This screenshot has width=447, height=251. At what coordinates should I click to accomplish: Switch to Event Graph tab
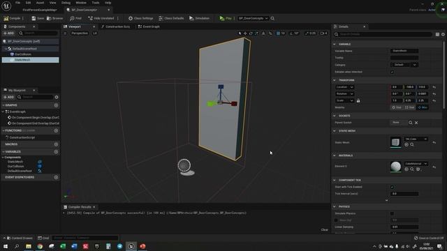pyautogui.click(x=149, y=26)
